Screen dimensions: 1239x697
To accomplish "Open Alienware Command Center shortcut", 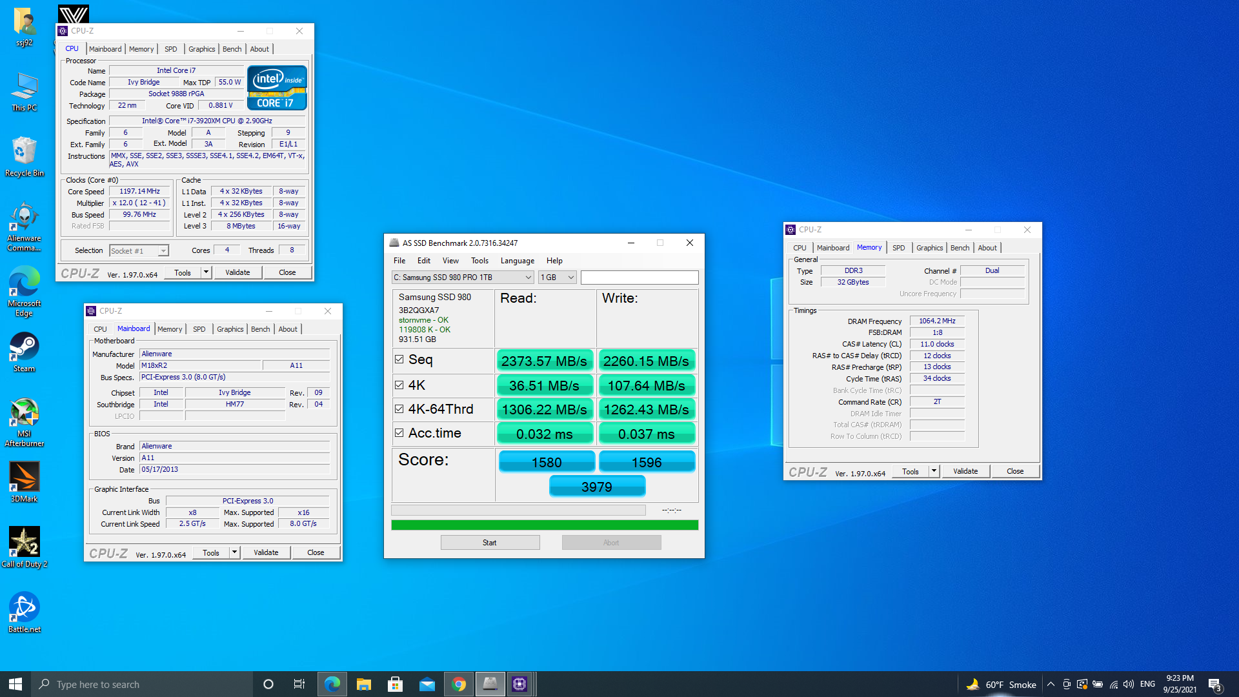I will [24, 227].
